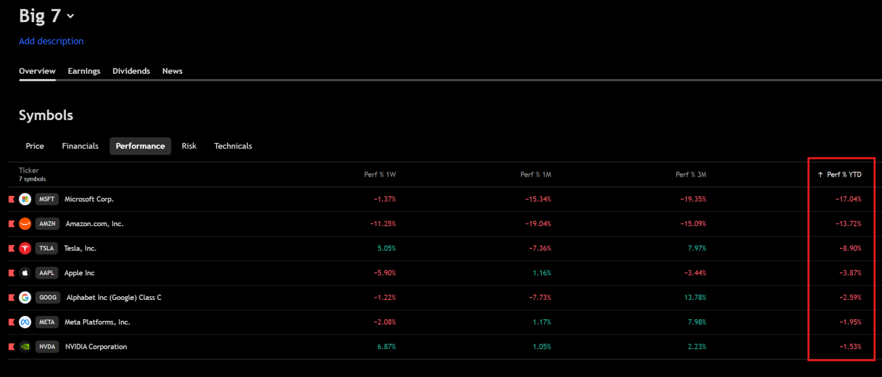This screenshot has height=377, width=882.
Task: Open the Dividends tab
Action: coord(131,71)
